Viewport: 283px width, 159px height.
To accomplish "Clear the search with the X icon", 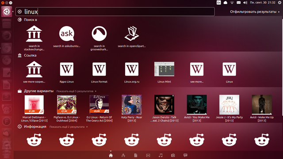I will point(19,12).
